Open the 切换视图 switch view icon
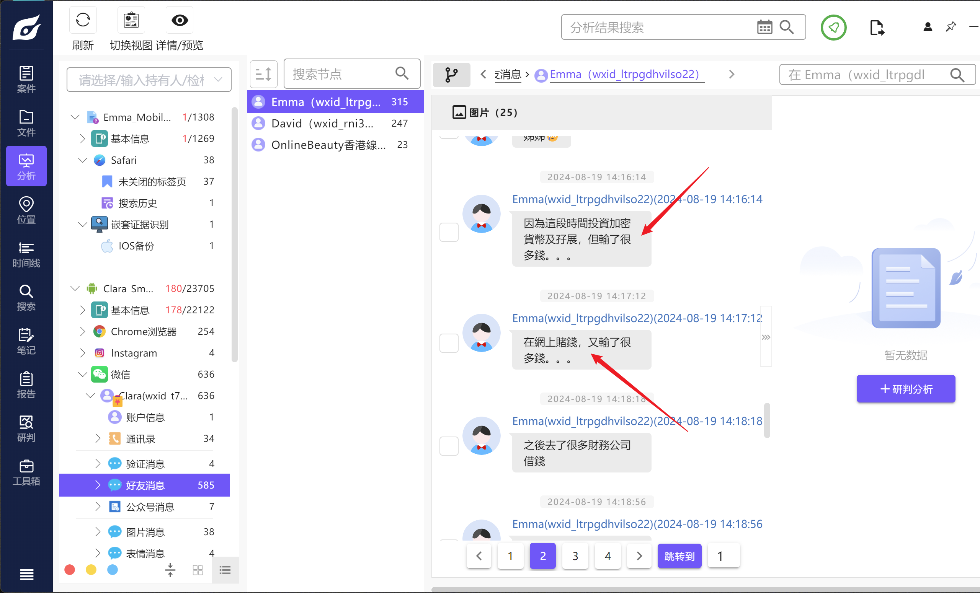 pyautogui.click(x=131, y=20)
